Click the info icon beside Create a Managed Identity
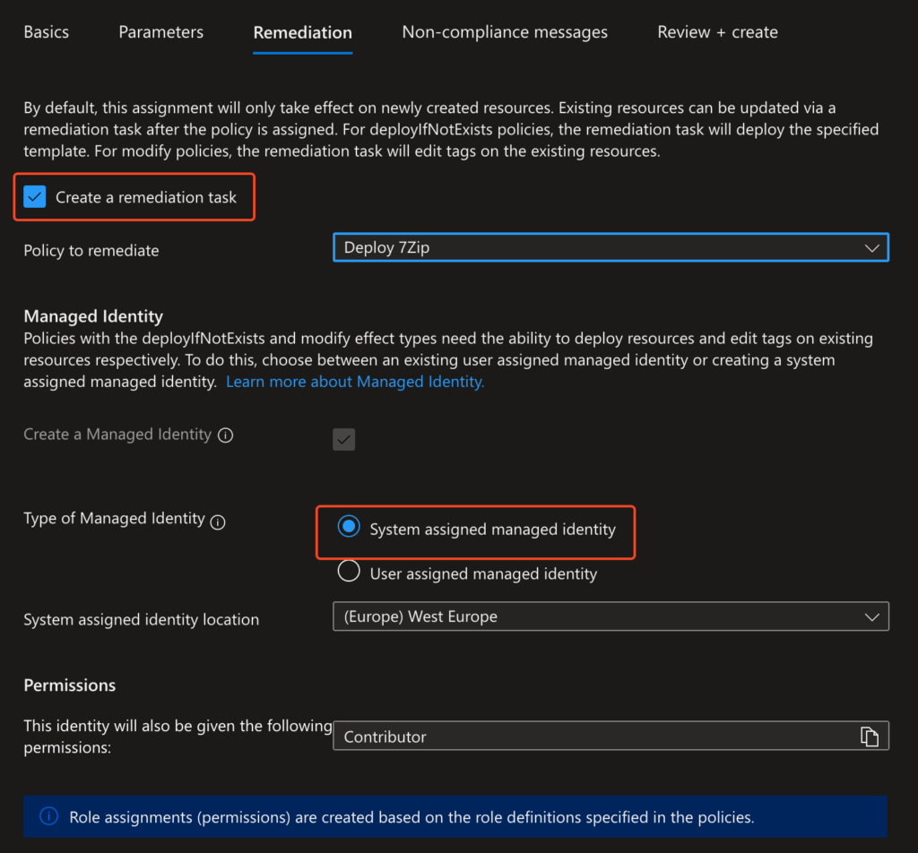The height and width of the screenshot is (853, 918). tap(226, 435)
